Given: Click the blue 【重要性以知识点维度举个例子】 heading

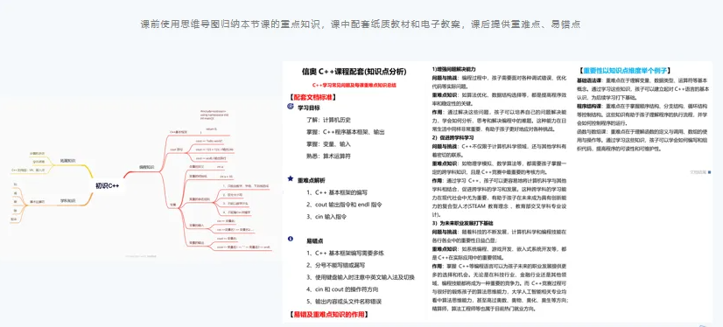Looking at the screenshot, I should pos(624,71).
